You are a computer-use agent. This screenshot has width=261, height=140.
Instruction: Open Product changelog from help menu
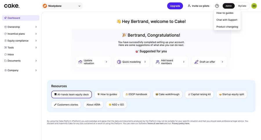pyautogui.click(x=227, y=27)
